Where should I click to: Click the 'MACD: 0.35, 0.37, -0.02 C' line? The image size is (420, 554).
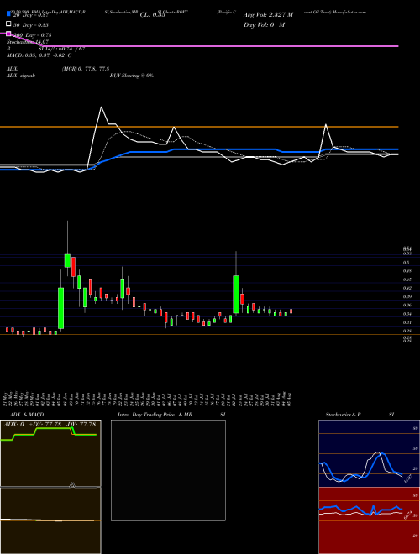coord(39,55)
